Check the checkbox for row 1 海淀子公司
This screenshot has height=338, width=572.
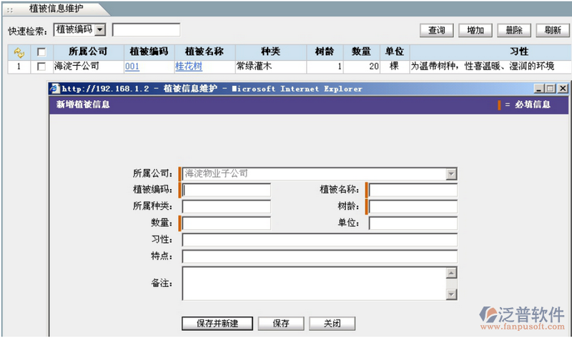point(41,66)
